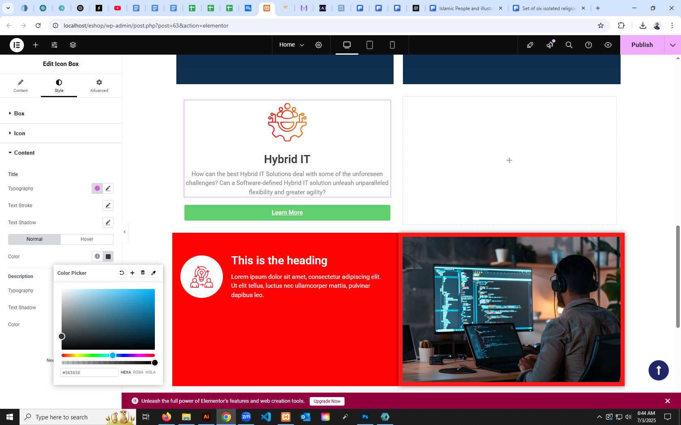The image size is (681, 425).
Task: Edit Title Text Stroke pencil icon
Action: pyautogui.click(x=108, y=206)
